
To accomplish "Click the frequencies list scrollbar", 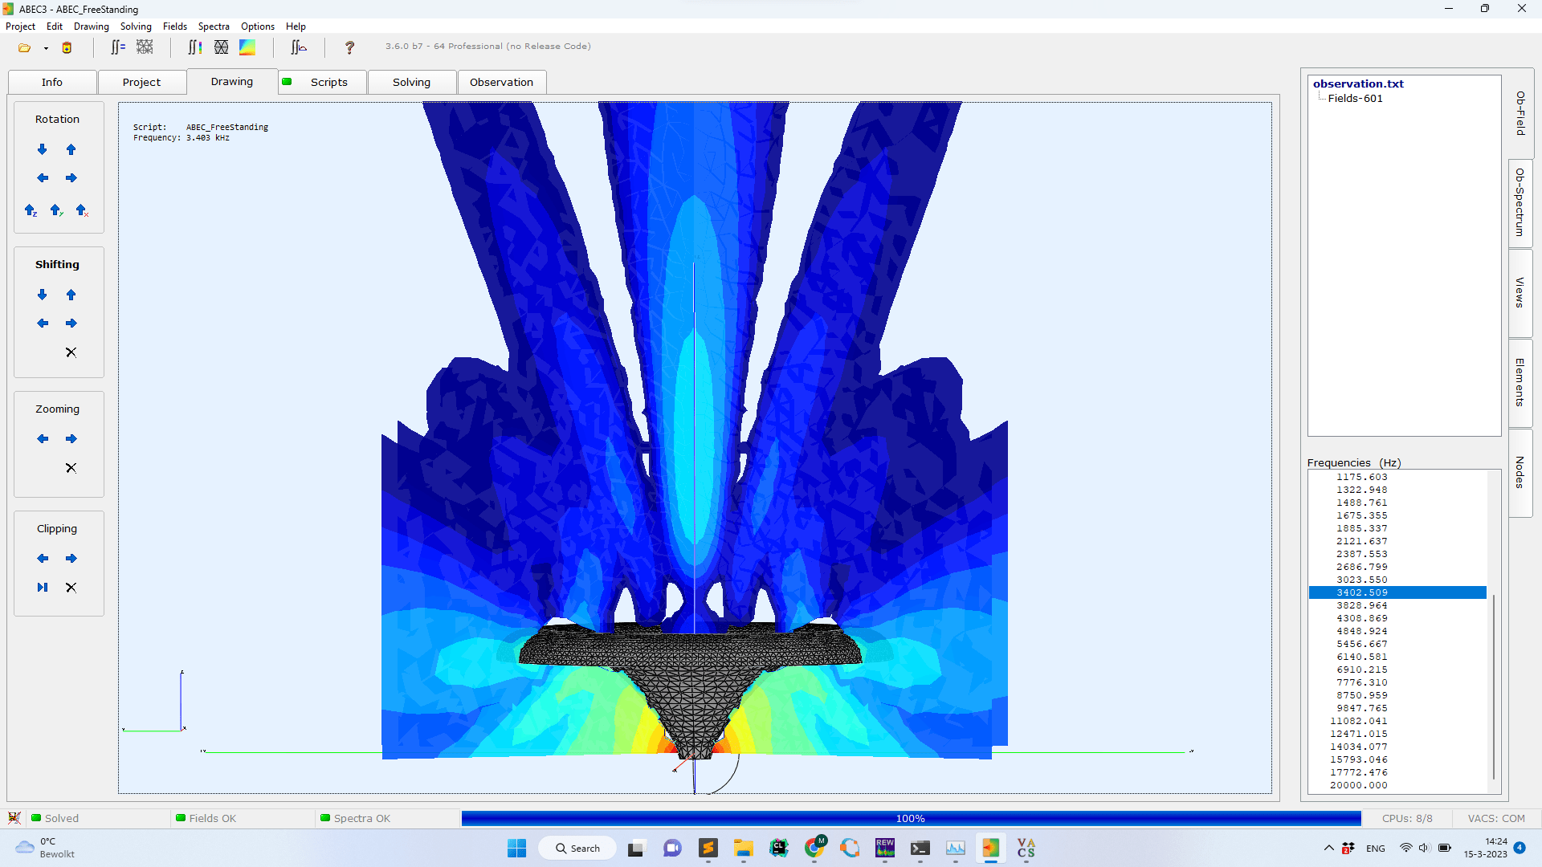I will pyautogui.click(x=1494, y=686).
